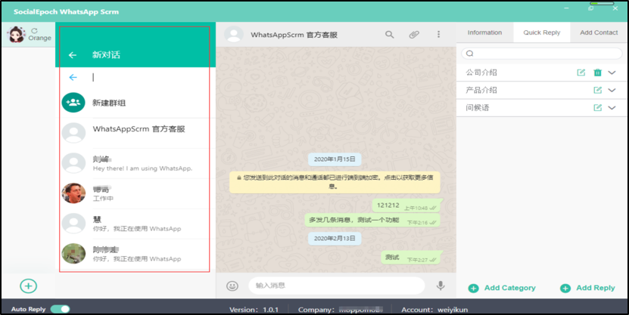
Task: Switch to the Quick Reply tab
Action: pyautogui.click(x=541, y=32)
